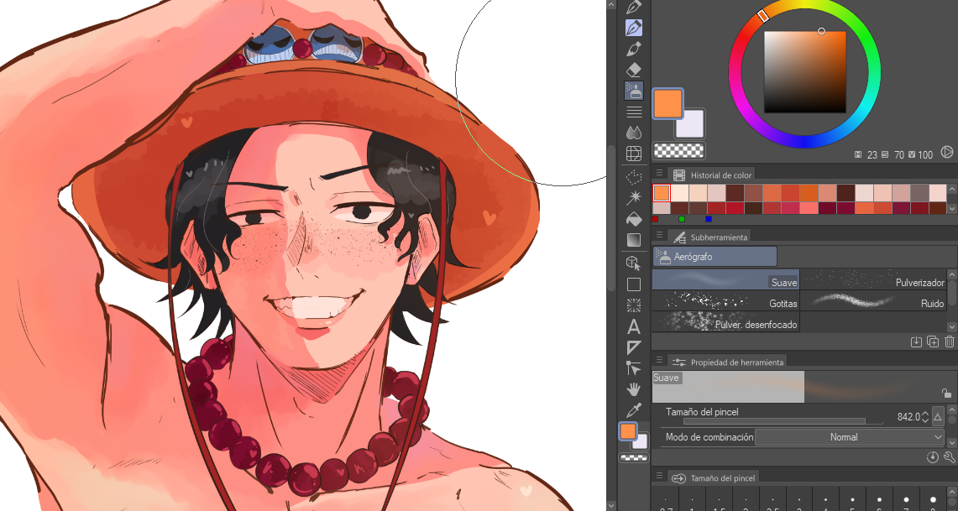958x511 pixels.
Task: Choose the Suave airbrush sub tool
Action: (725, 279)
